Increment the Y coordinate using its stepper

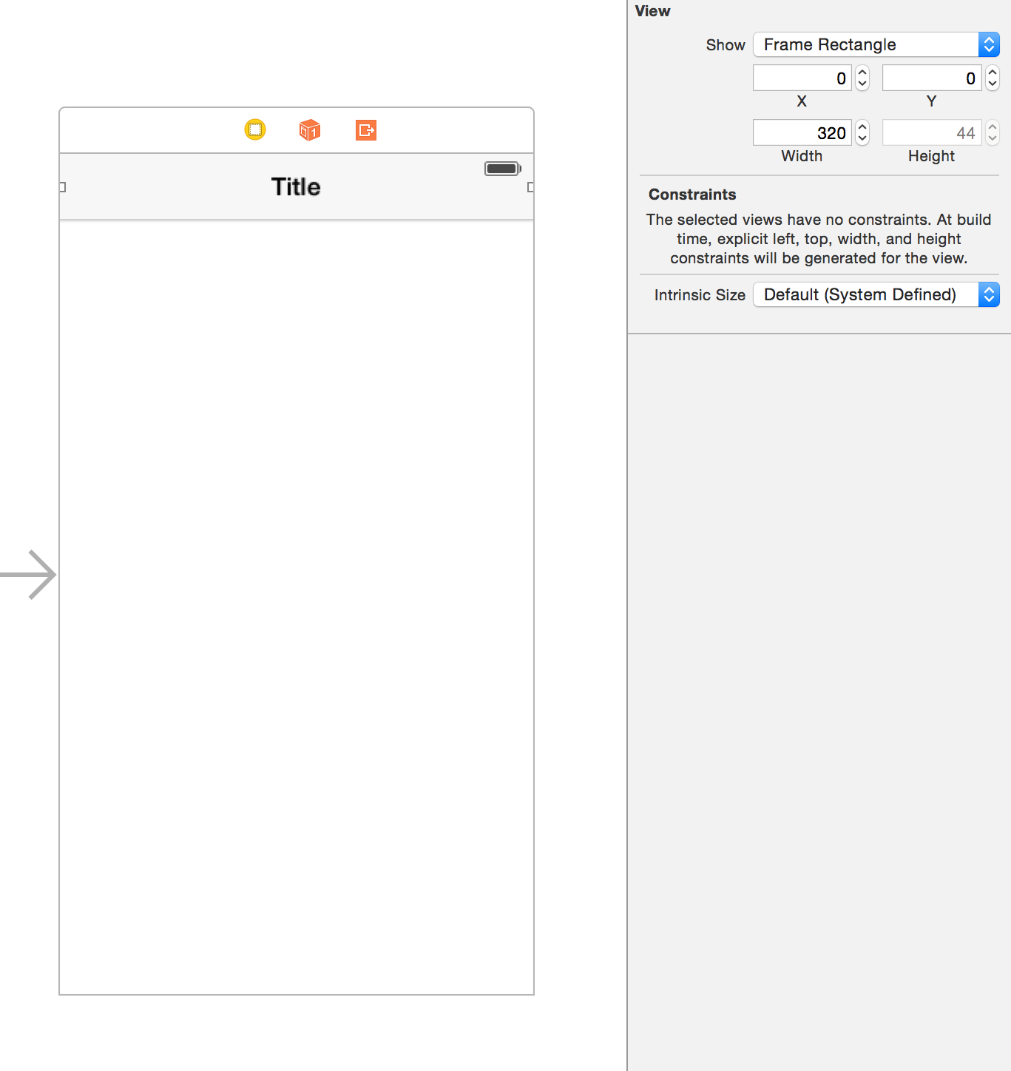(x=992, y=72)
